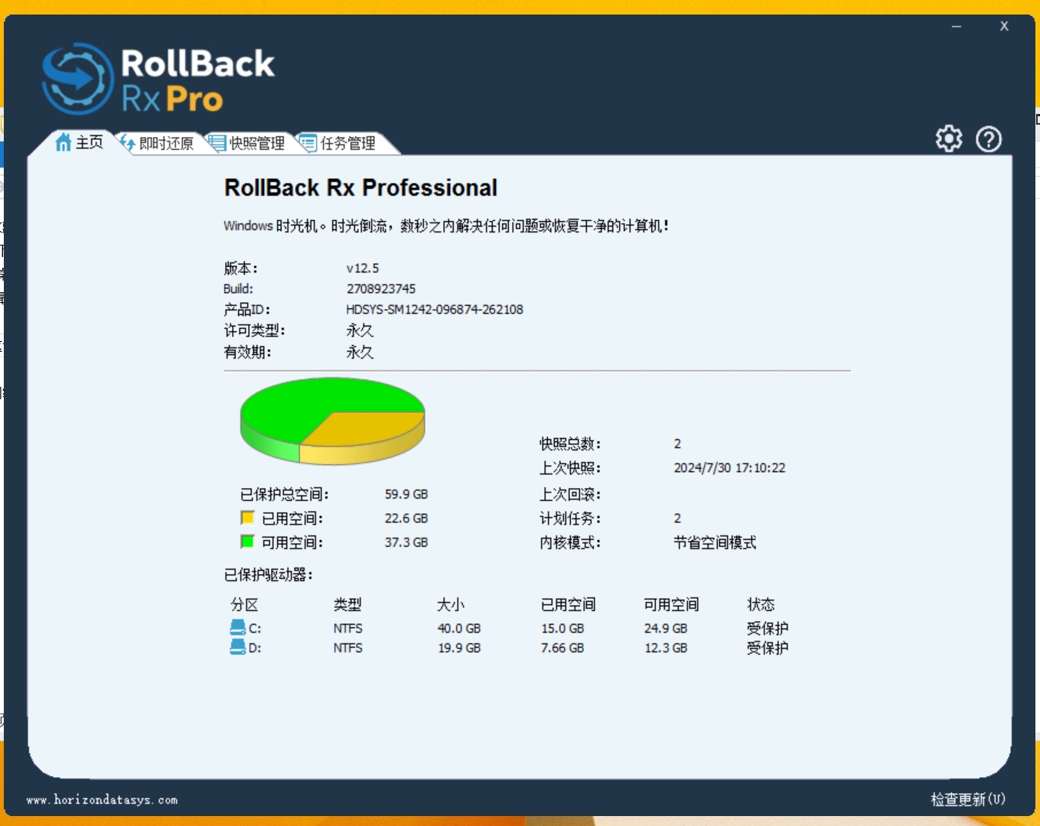Click the 即时还原 restore arrow icon
The height and width of the screenshot is (826, 1040).
pyautogui.click(x=127, y=142)
